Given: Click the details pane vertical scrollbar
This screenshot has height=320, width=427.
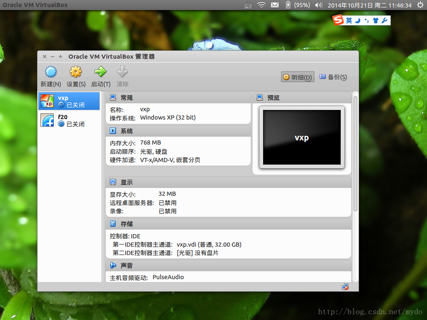Looking at the screenshot, I should pyautogui.click(x=355, y=154).
